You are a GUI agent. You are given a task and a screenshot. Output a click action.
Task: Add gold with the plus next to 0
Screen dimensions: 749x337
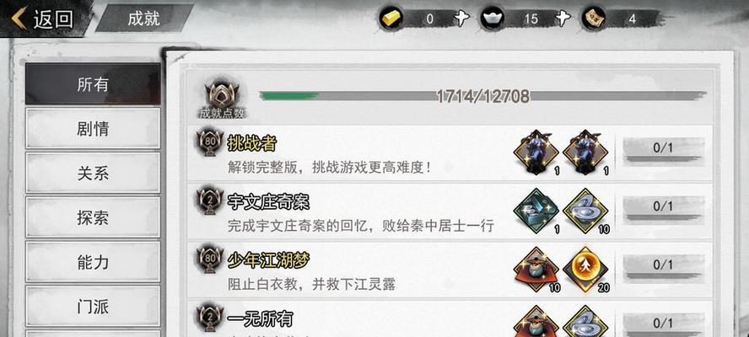point(461,19)
